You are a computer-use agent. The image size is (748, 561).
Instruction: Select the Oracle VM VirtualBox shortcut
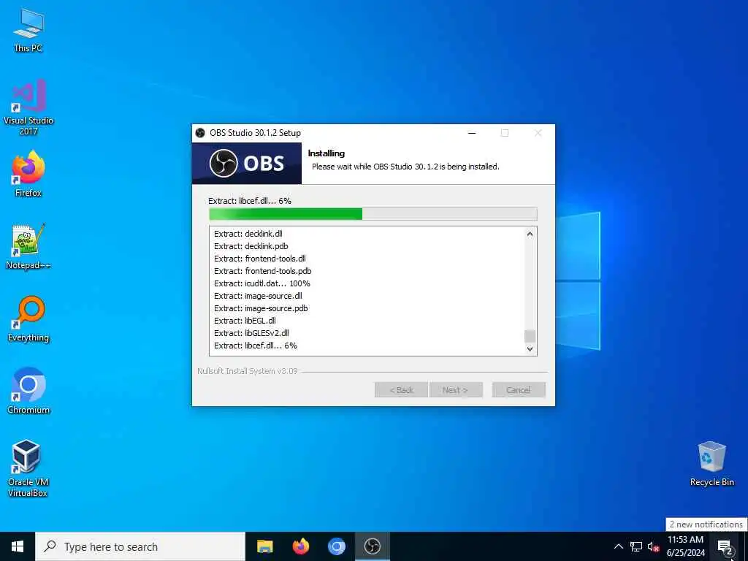click(28, 468)
